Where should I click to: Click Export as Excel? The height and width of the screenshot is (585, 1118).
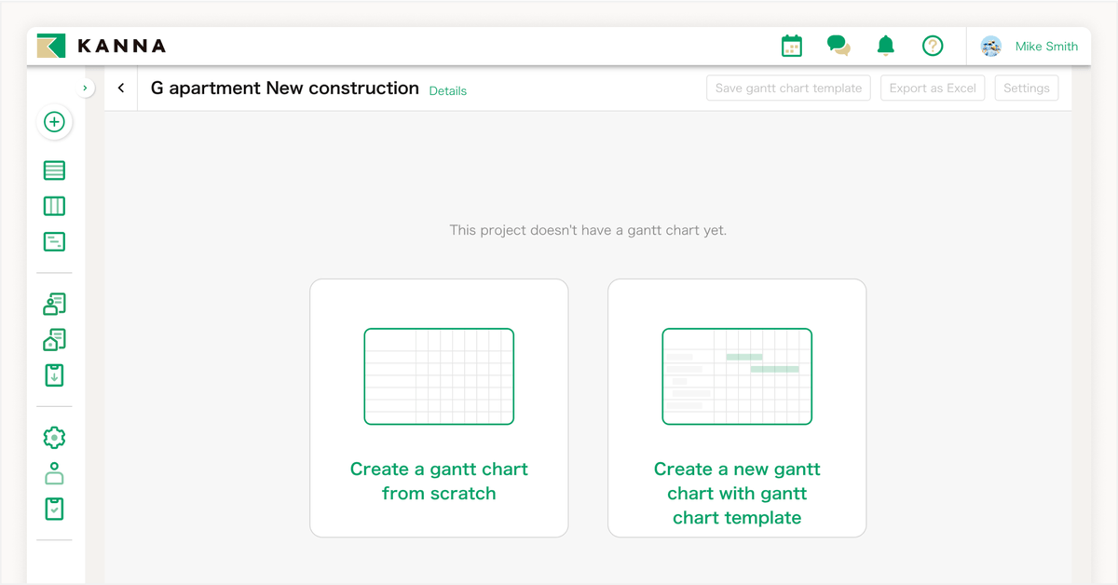click(x=932, y=88)
